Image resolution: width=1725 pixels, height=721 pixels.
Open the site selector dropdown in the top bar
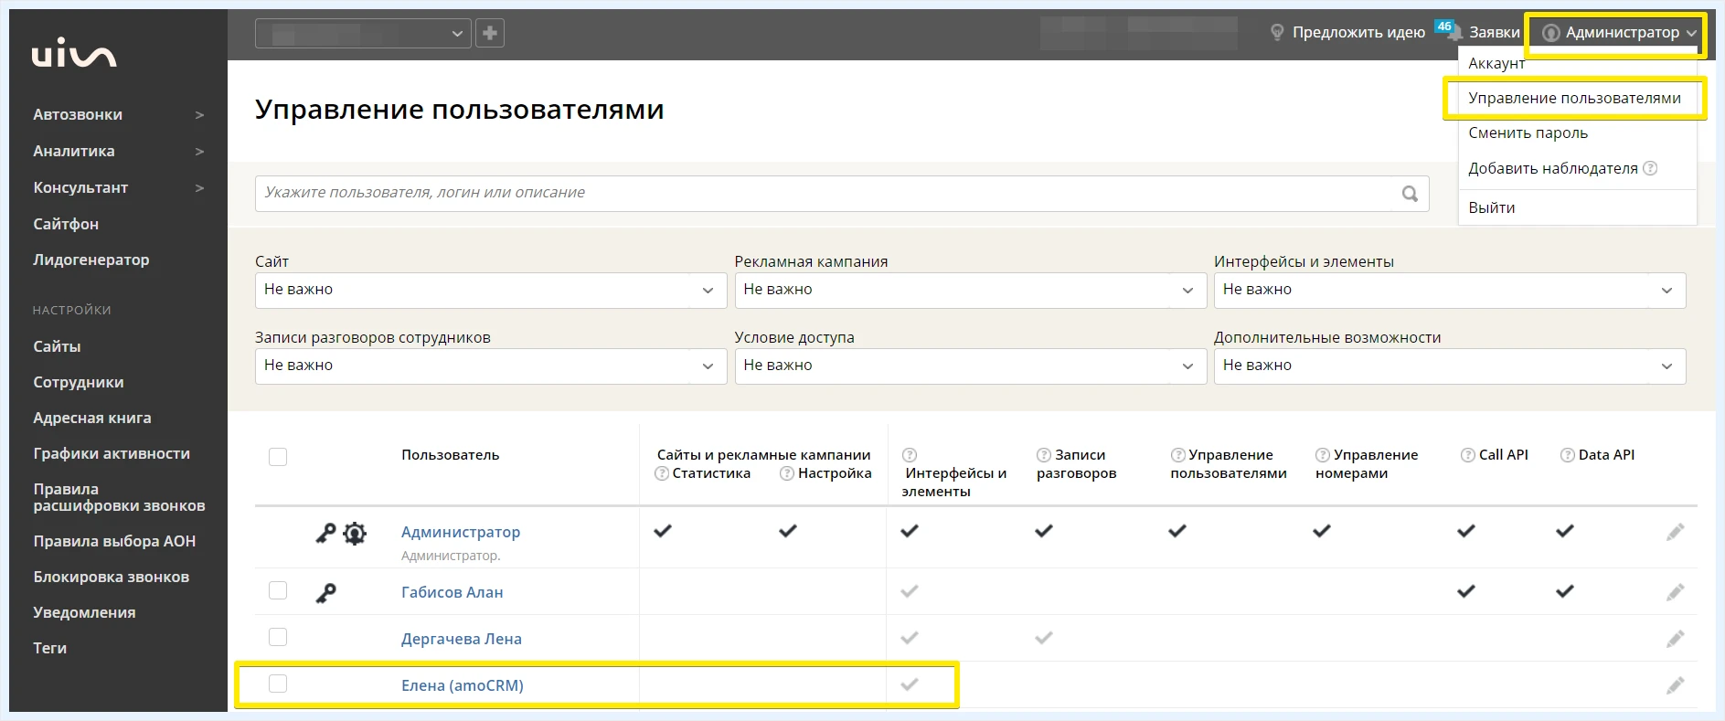364,34
